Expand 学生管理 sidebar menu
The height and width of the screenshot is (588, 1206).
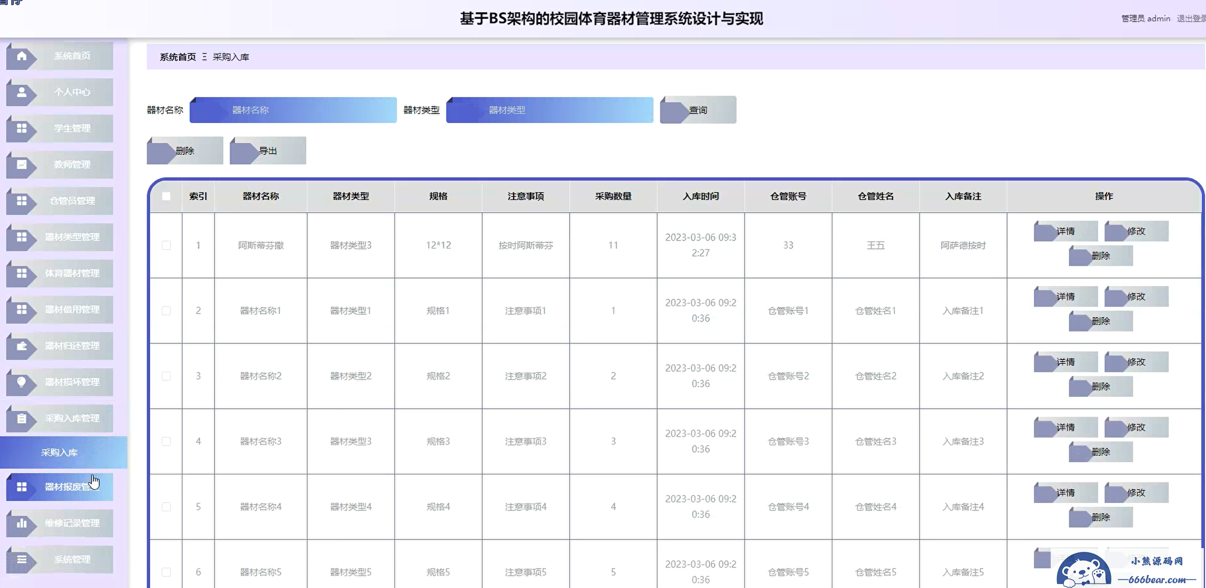click(59, 128)
